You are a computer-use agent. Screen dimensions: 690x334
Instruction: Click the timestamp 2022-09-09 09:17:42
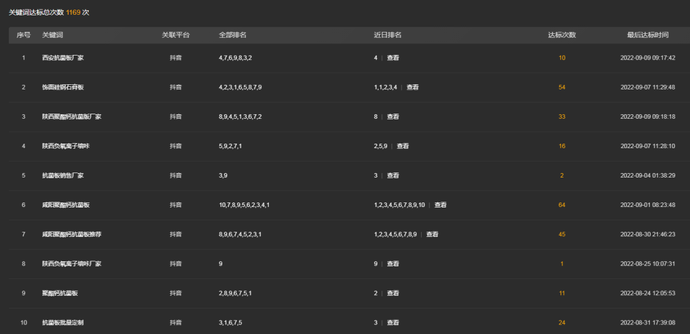click(x=648, y=58)
